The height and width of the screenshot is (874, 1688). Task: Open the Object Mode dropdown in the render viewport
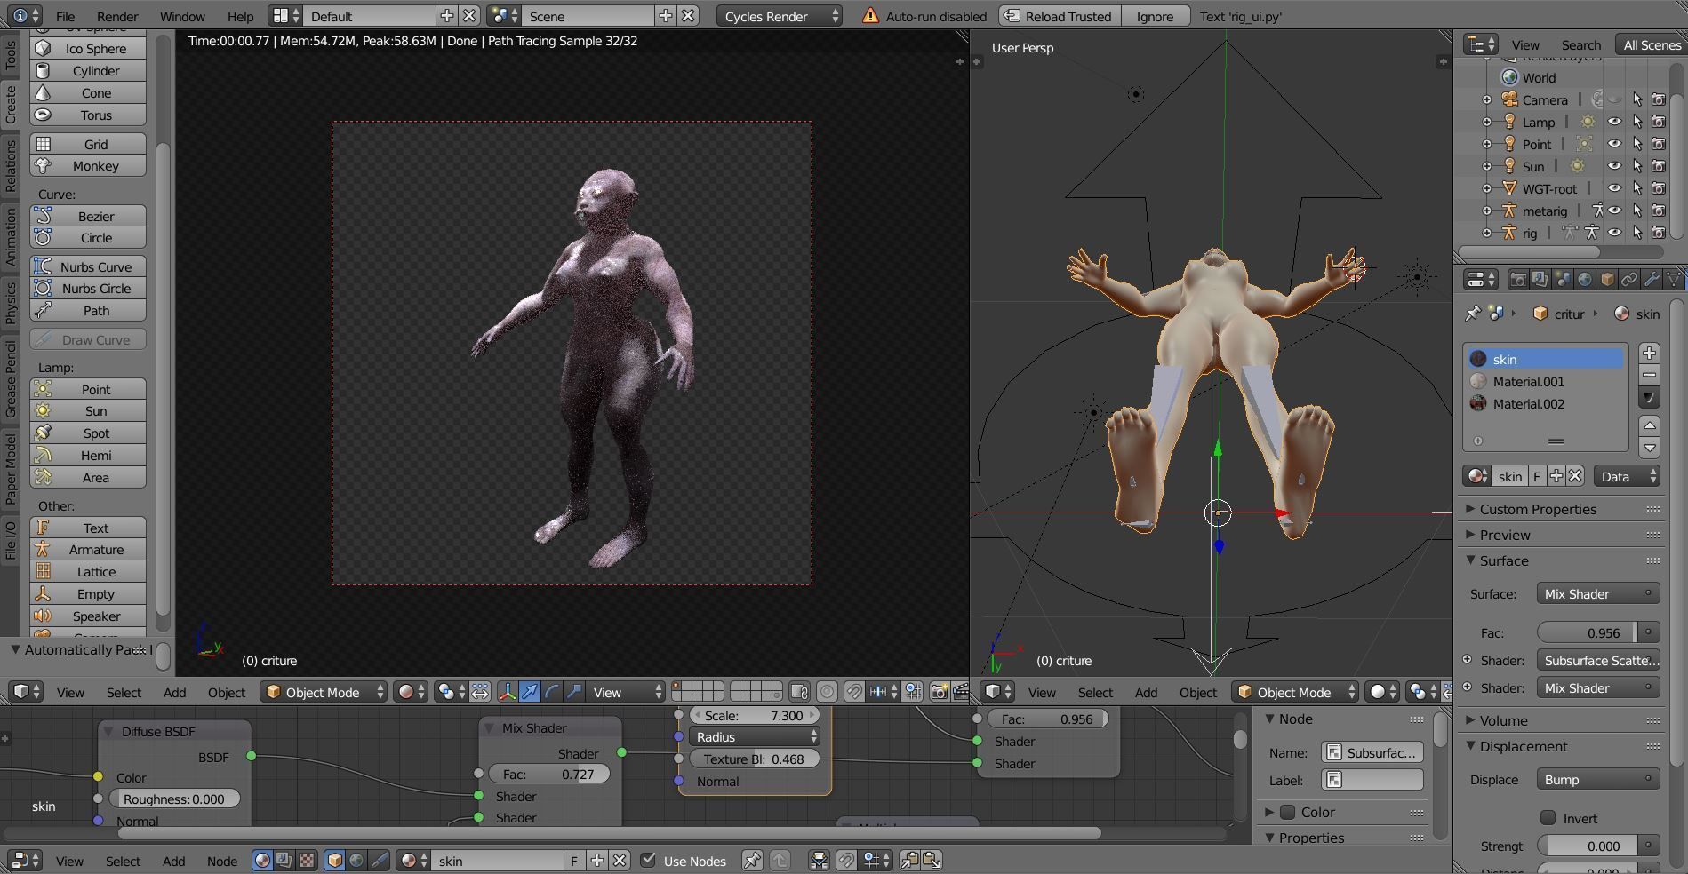coord(324,692)
